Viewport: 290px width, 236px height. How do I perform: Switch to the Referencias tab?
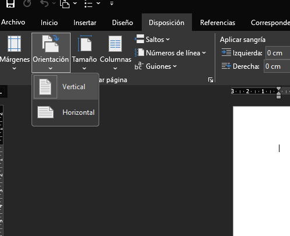218,23
